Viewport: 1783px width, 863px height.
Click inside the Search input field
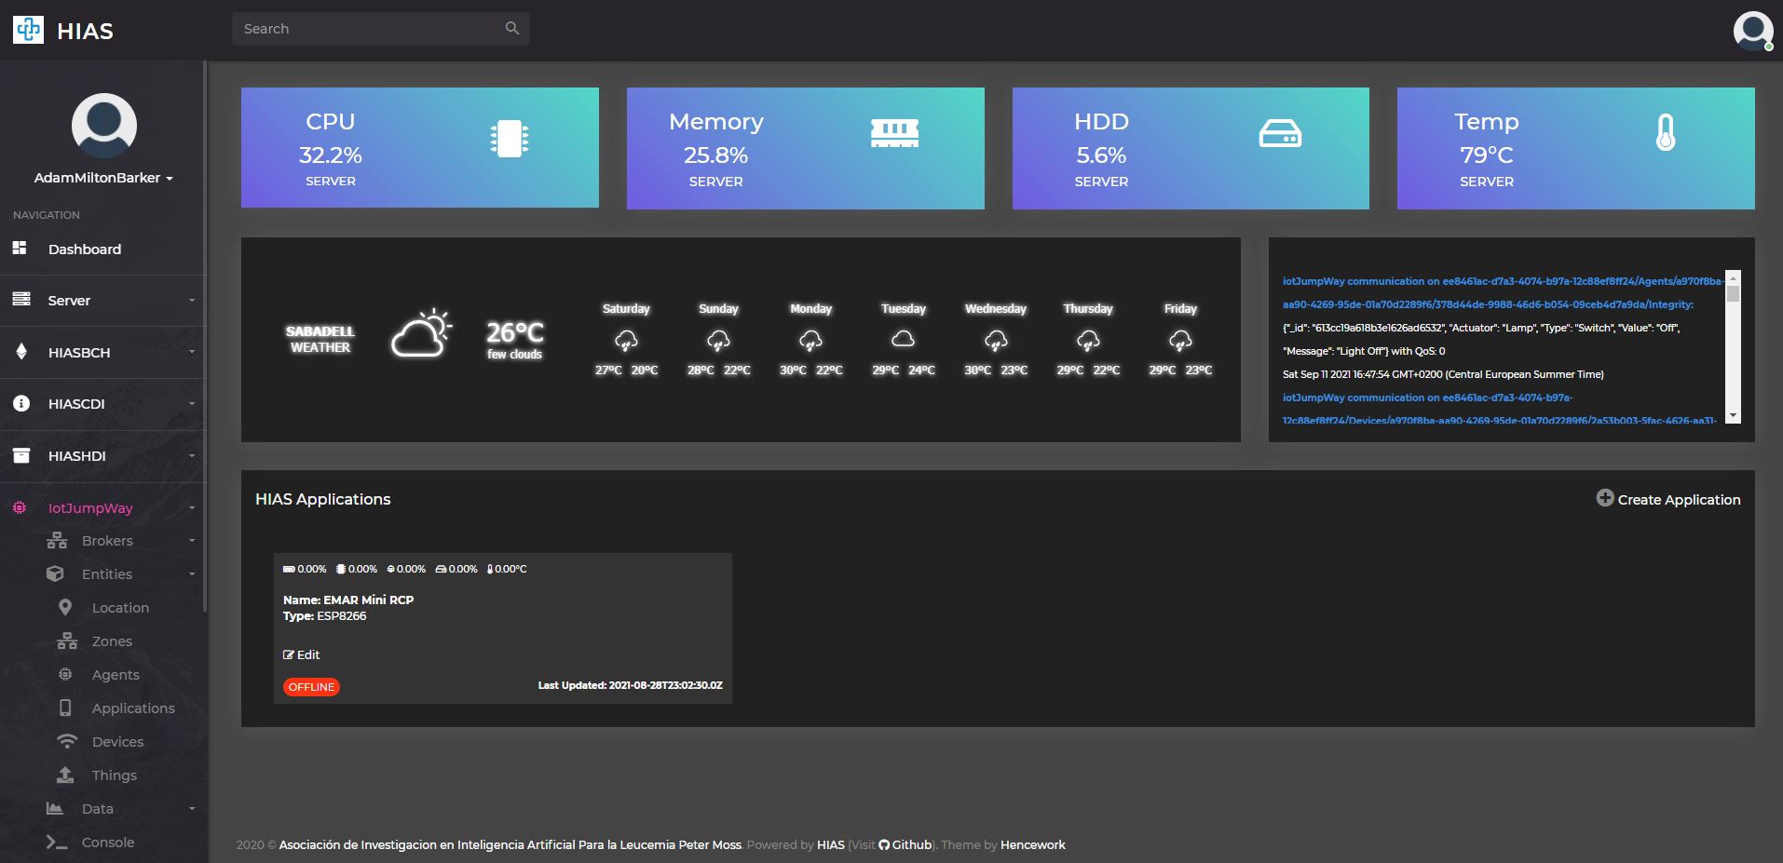tap(381, 29)
